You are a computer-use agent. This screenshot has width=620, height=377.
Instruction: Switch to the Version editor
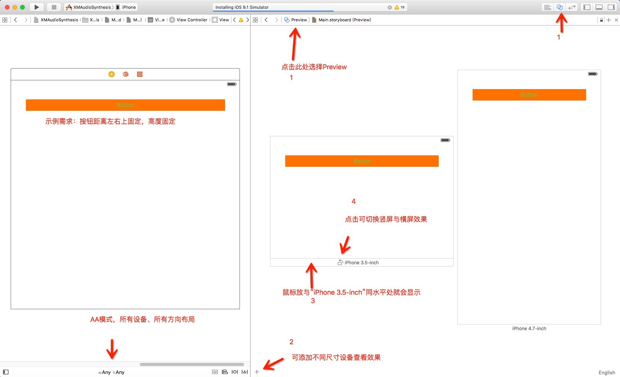coord(572,7)
